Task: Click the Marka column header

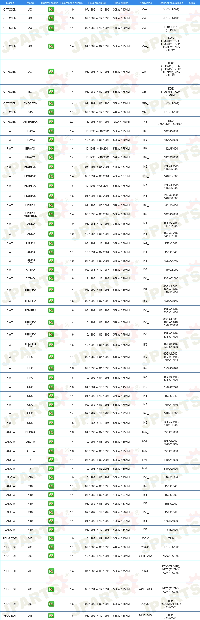Action: [x=10, y=3]
